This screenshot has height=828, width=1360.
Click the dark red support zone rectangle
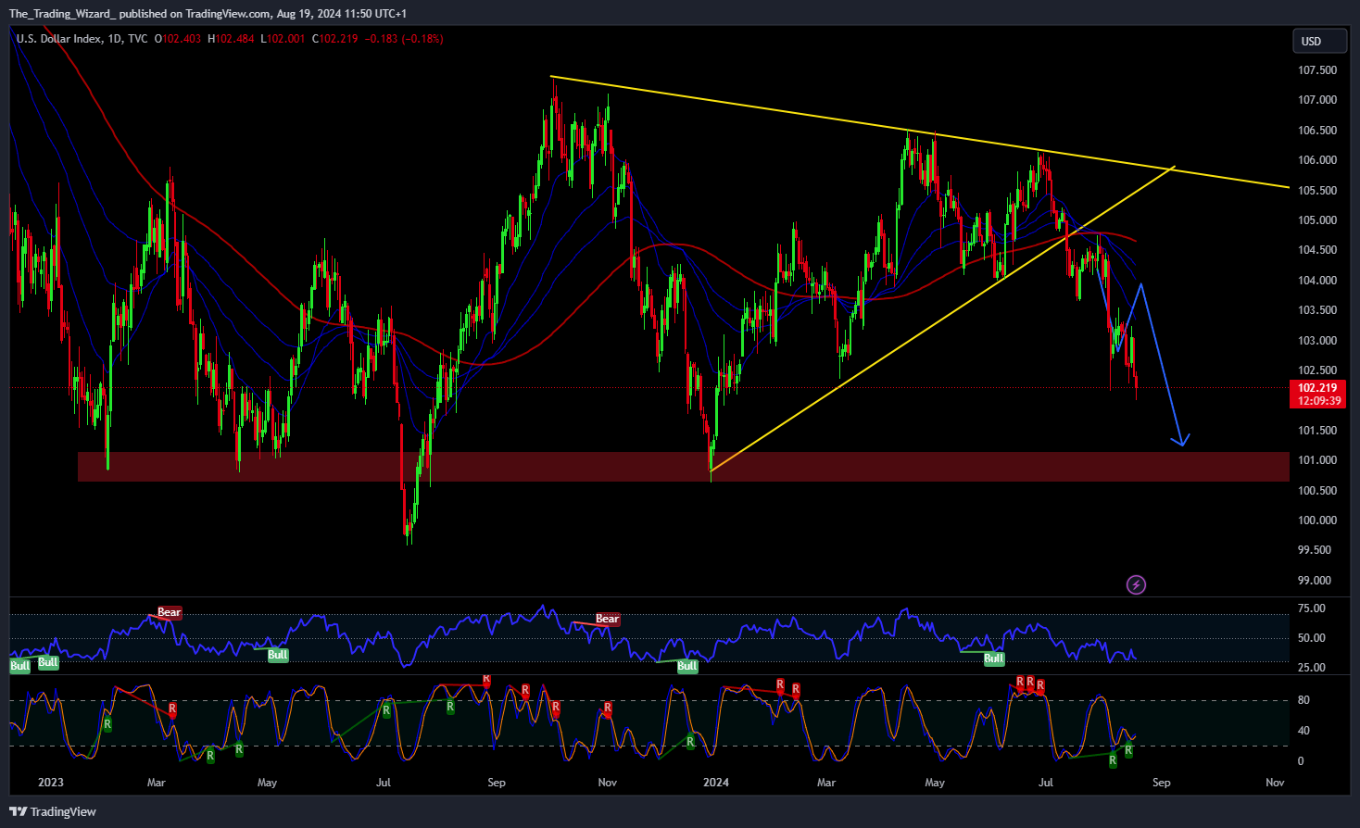(684, 467)
